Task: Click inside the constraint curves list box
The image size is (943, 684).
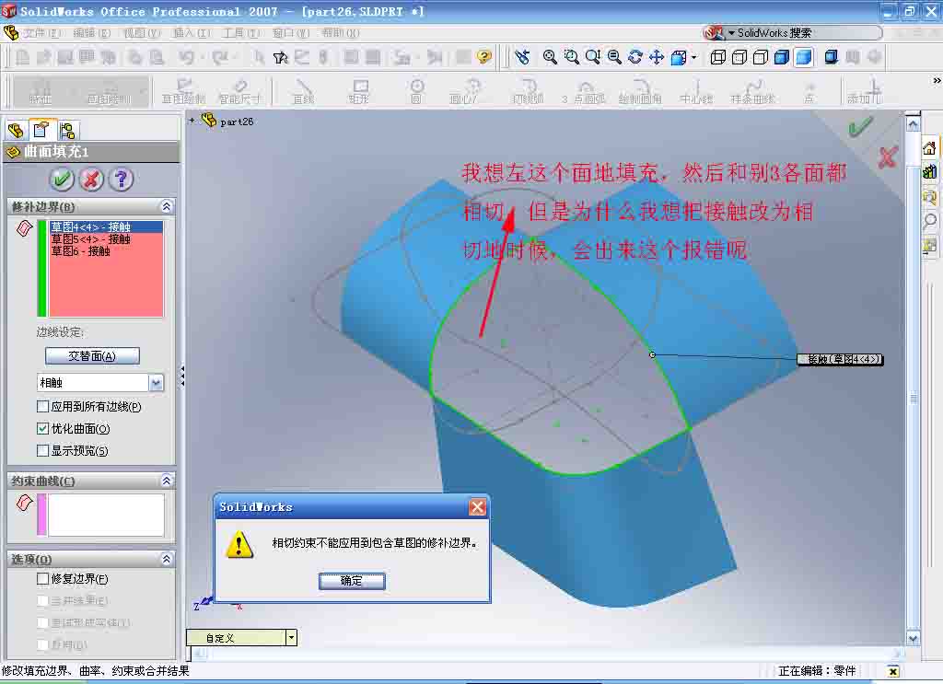Action: click(106, 515)
